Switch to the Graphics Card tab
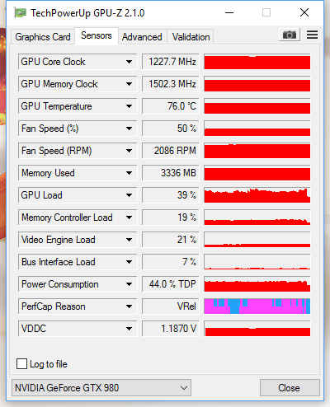This screenshot has width=330, height=407. click(43, 37)
